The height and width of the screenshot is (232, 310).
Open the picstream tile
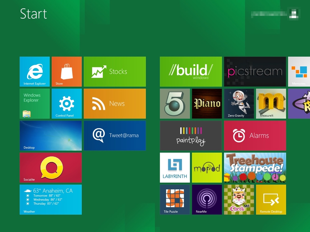[x=255, y=72]
